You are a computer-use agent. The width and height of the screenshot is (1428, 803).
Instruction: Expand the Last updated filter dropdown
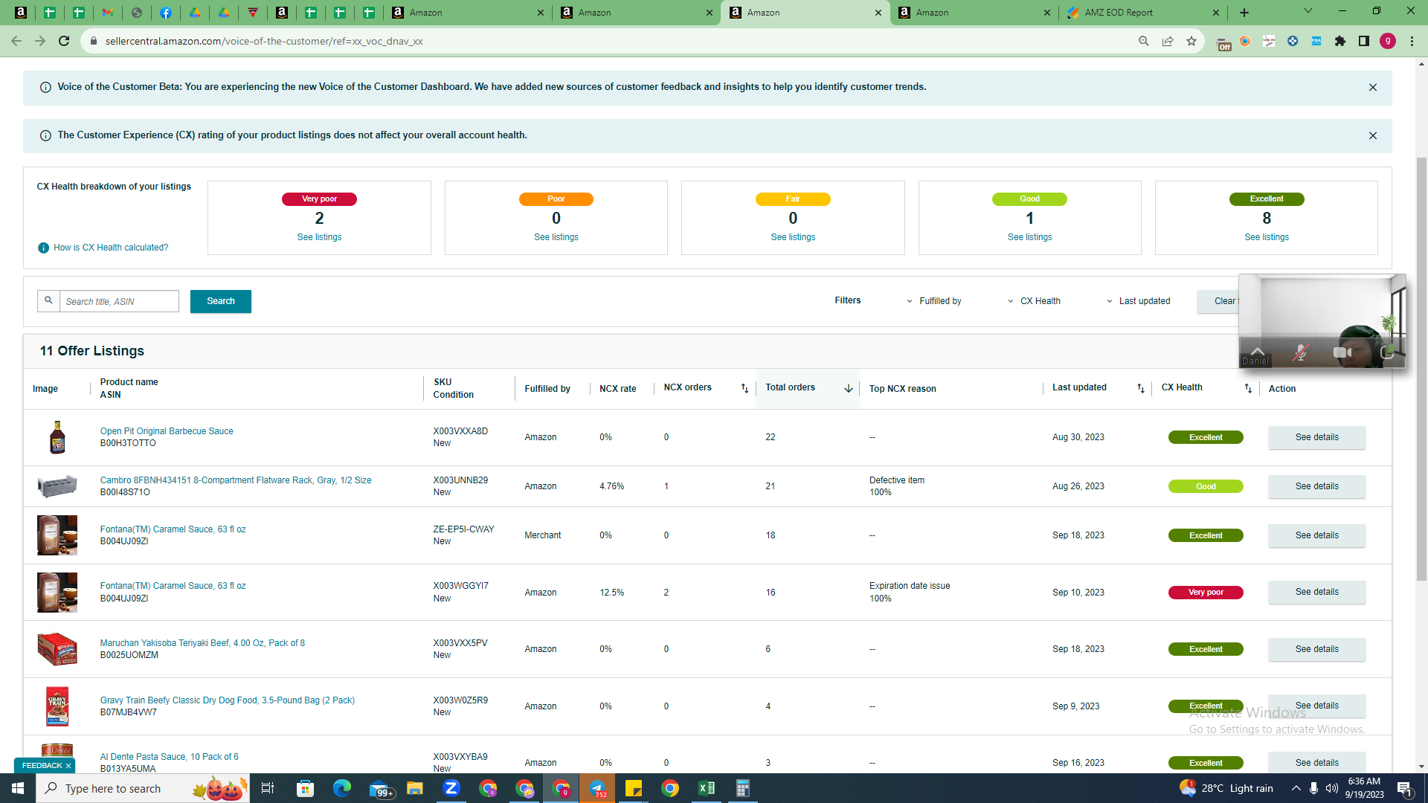(1139, 301)
